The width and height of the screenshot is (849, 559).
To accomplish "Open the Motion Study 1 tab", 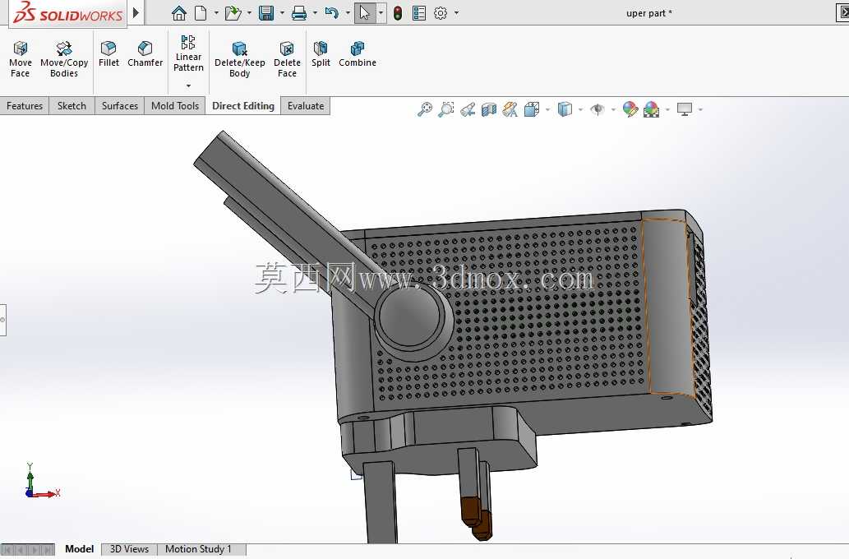I will 198,548.
